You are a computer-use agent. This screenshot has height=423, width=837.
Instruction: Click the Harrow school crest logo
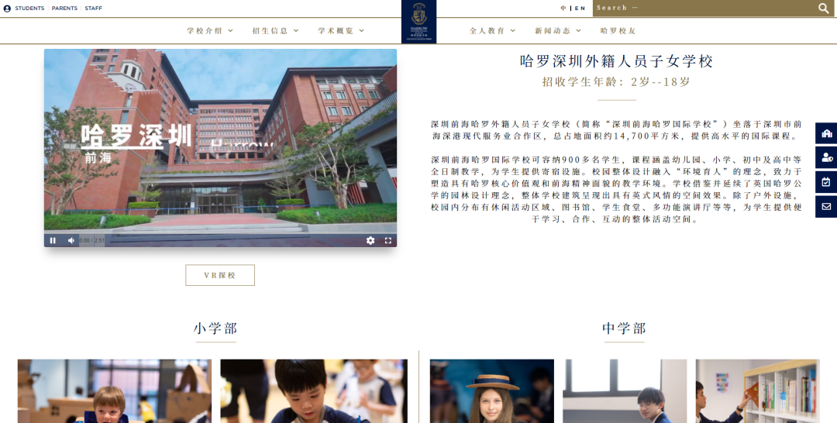tap(418, 21)
